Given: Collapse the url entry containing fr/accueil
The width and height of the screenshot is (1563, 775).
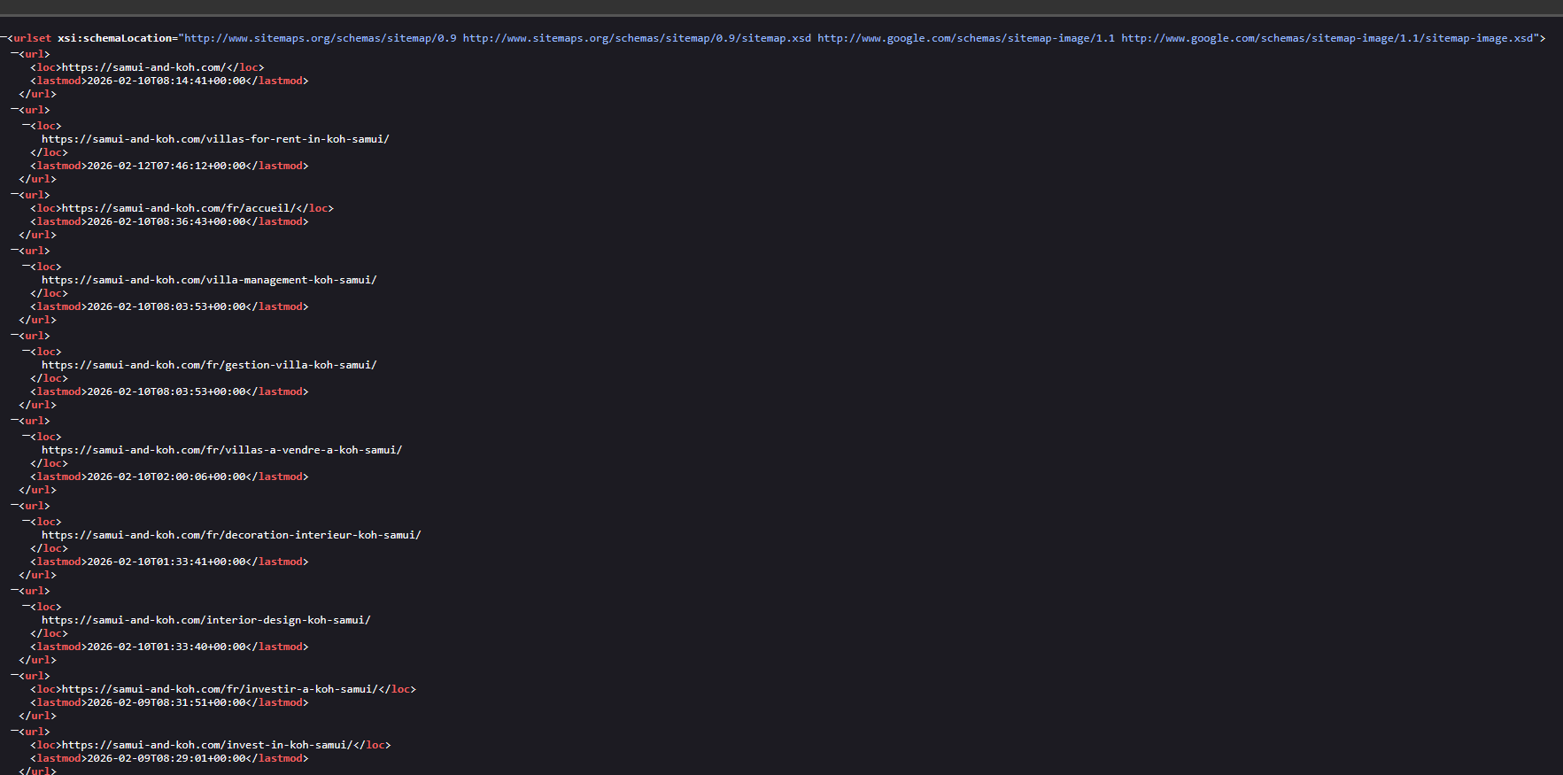Looking at the screenshot, I should [x=15, y=195].
